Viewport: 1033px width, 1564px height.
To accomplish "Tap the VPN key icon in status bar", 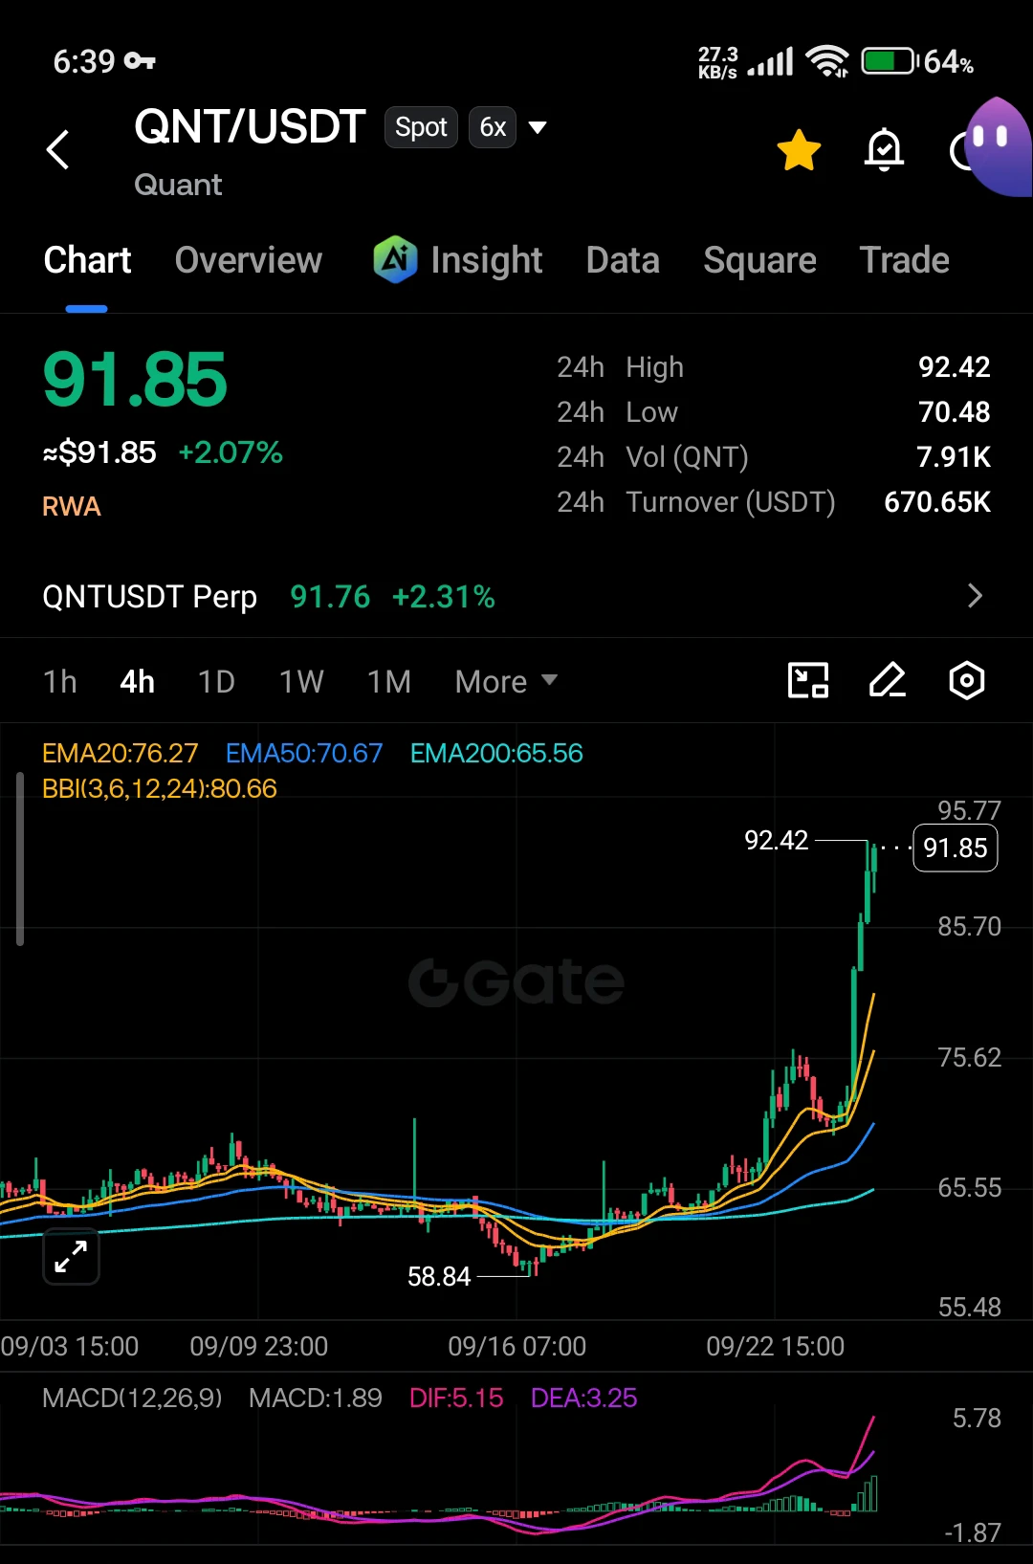I will tap(140, 61).
